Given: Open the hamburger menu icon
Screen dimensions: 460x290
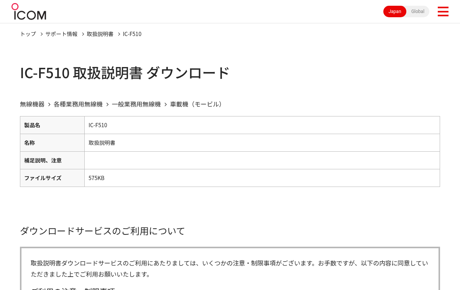Looking at the screenshot, I should (443, 11).
